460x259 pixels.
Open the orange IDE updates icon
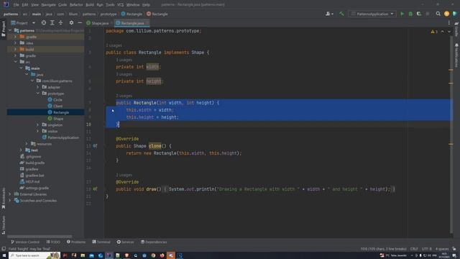446,14
